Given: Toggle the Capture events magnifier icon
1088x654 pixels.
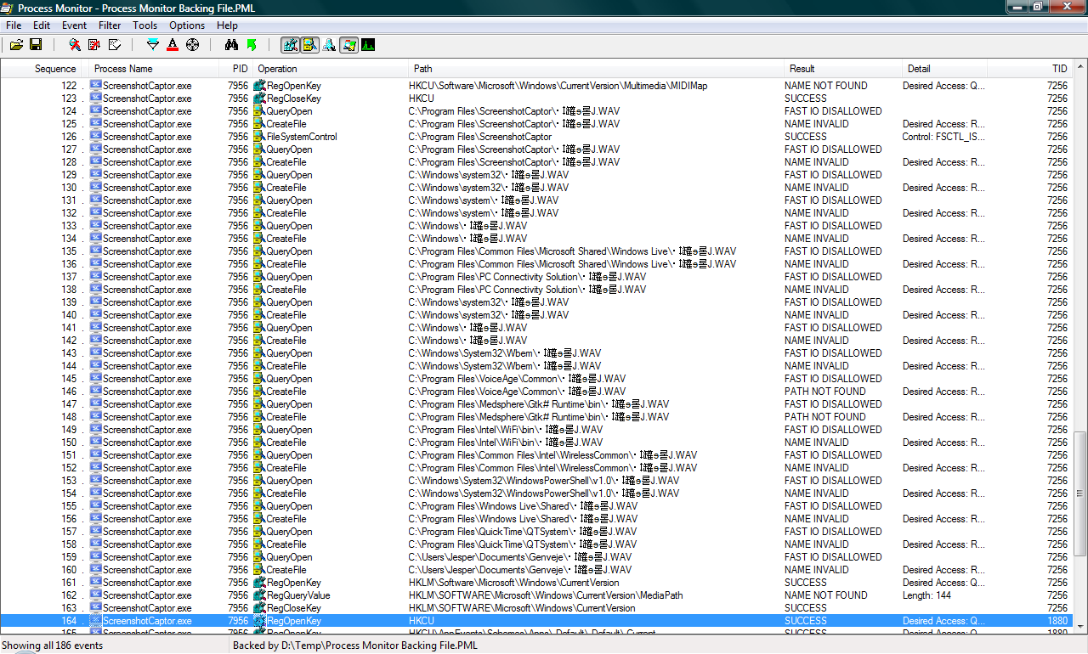Looking at the screenshot, I should pyautogui.click(x=75, y=45).
